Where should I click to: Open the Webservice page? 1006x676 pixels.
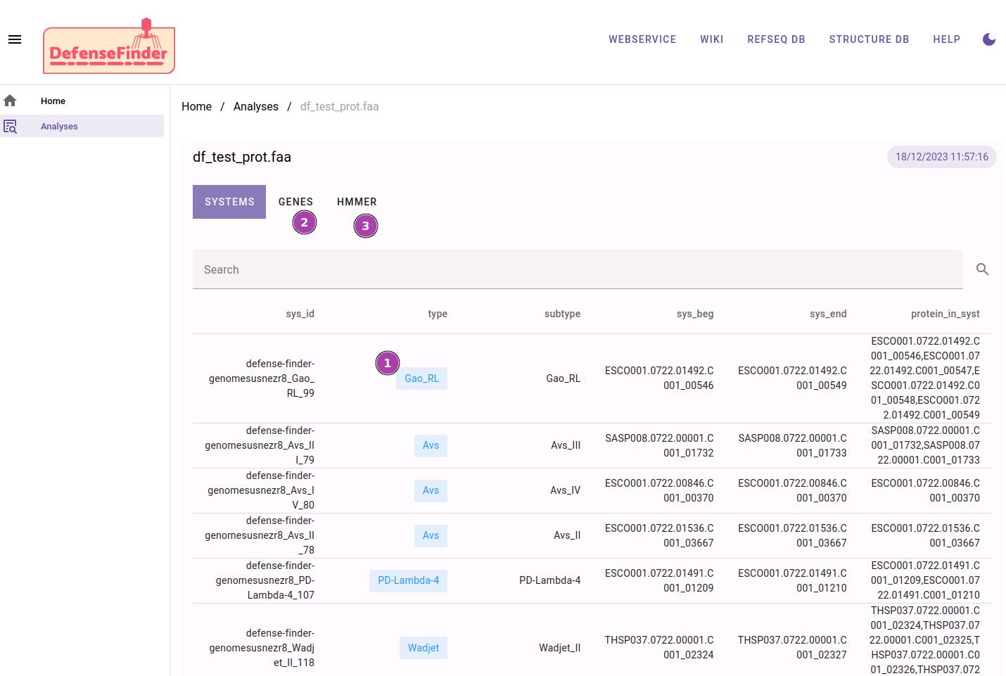[642, 39]
